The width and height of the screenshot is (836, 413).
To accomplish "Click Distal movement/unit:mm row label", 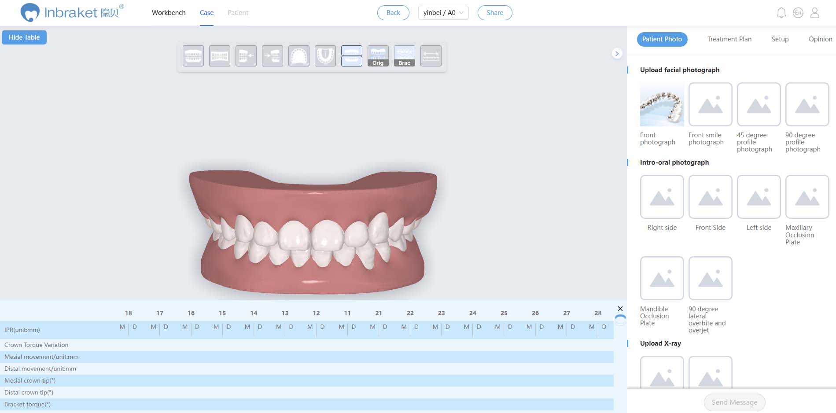I will pos(40,369).
